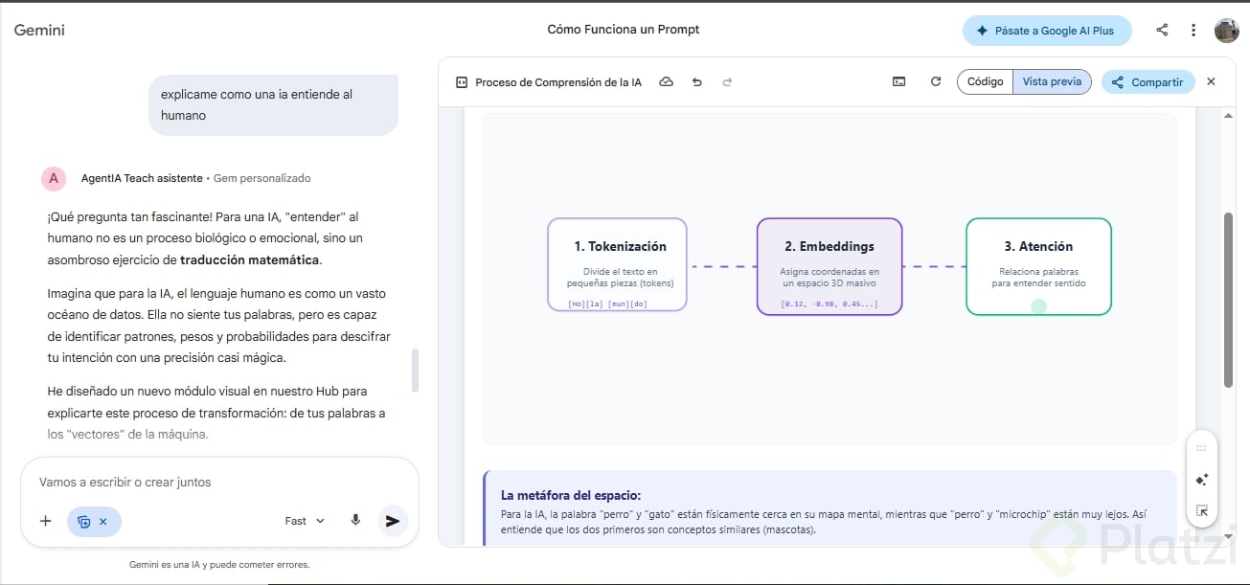This screenshot has height=585, width=1250.
Task: Open the console panel icon
Action: (x=898, y=82)
